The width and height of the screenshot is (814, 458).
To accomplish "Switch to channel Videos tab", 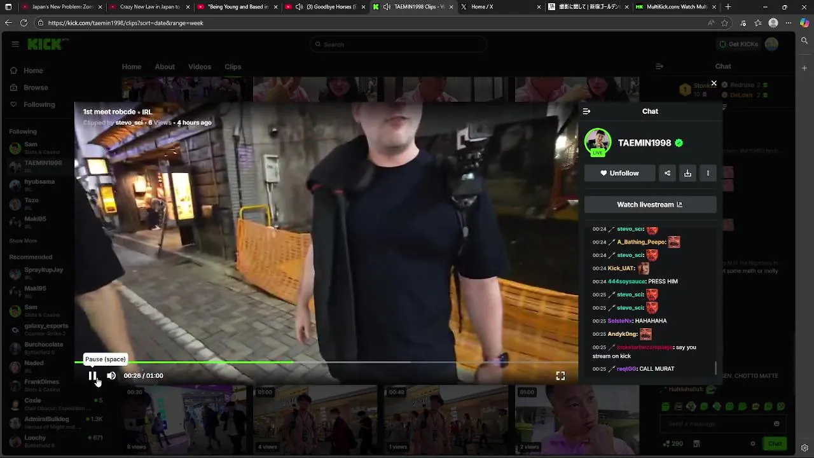I will click(200, 67).
